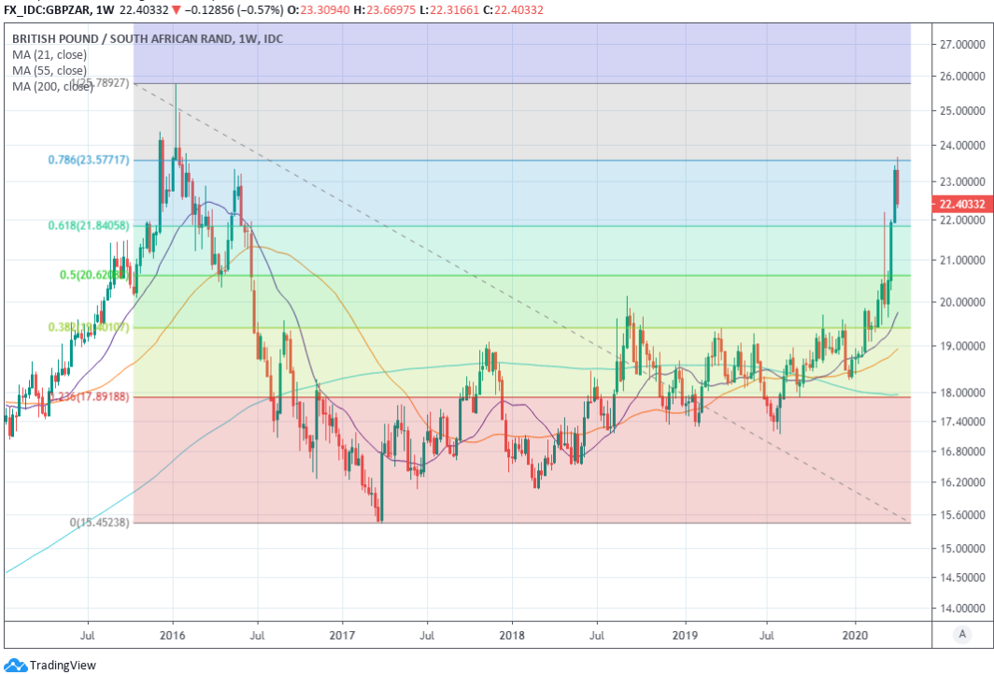Open the FX_IDC:GBPZAR symbol in the header

(x=47, y=9)
